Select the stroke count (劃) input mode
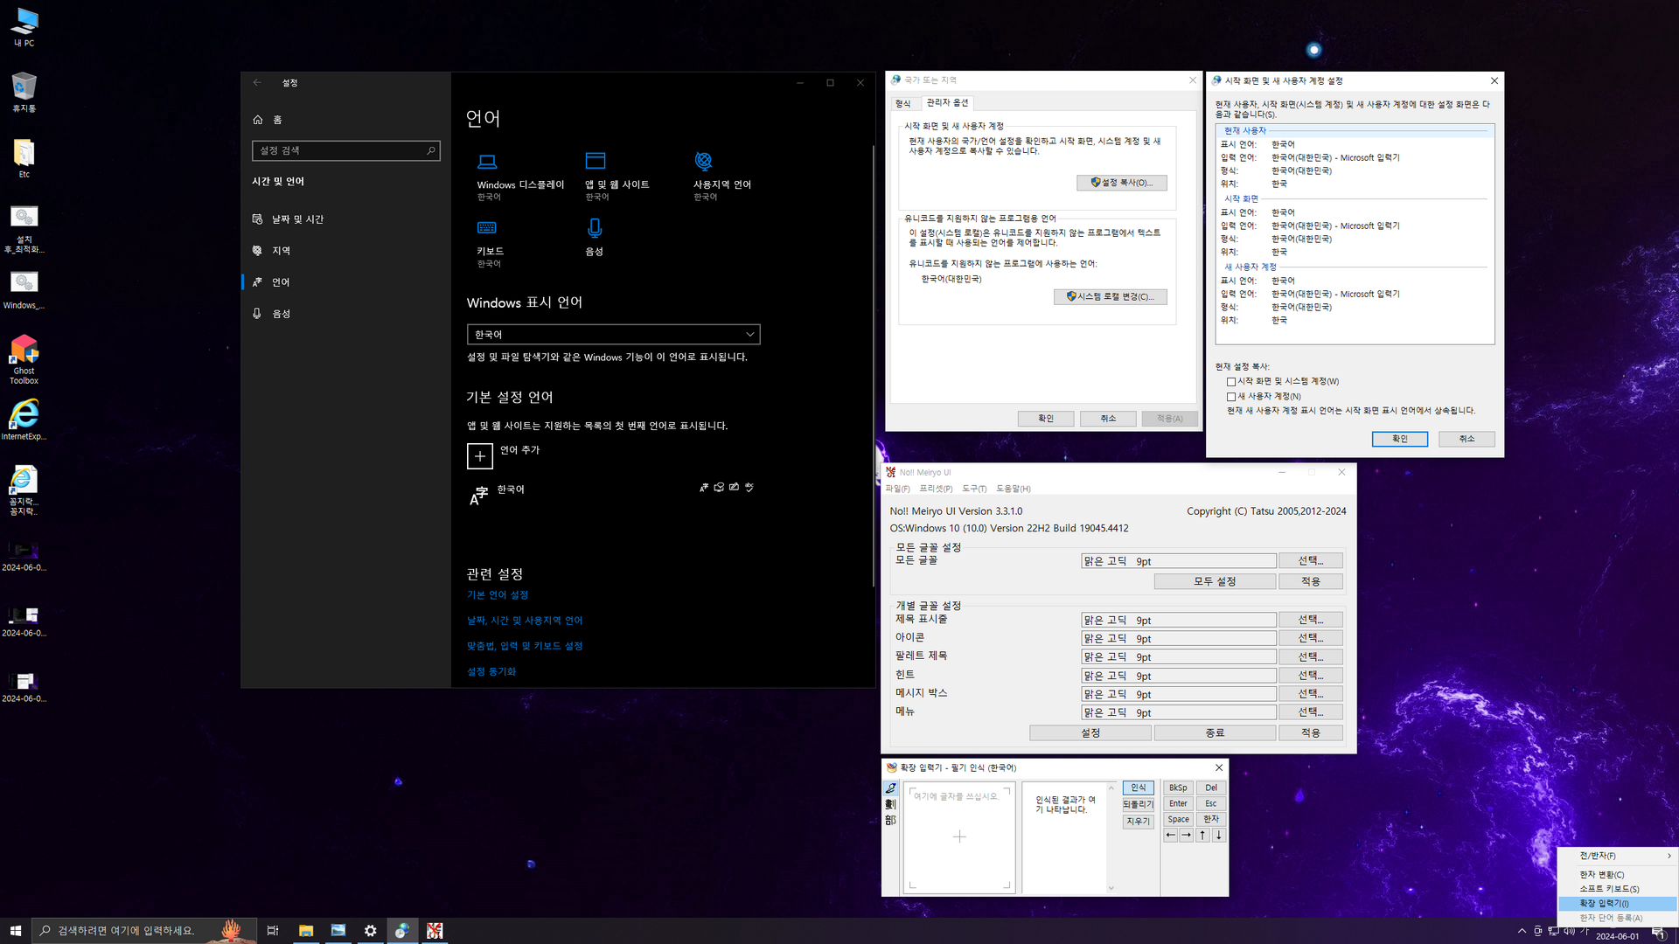Viewport: 1679px width, 944px height. coord(890,804)
